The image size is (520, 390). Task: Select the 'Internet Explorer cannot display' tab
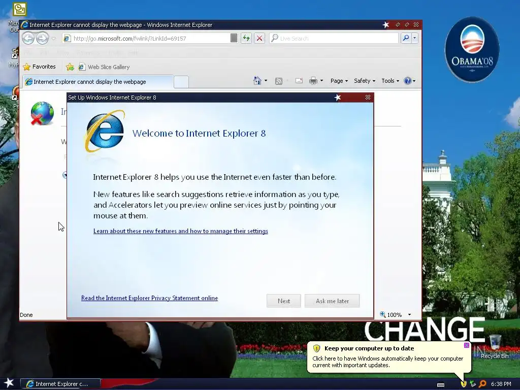click(98, 82)
